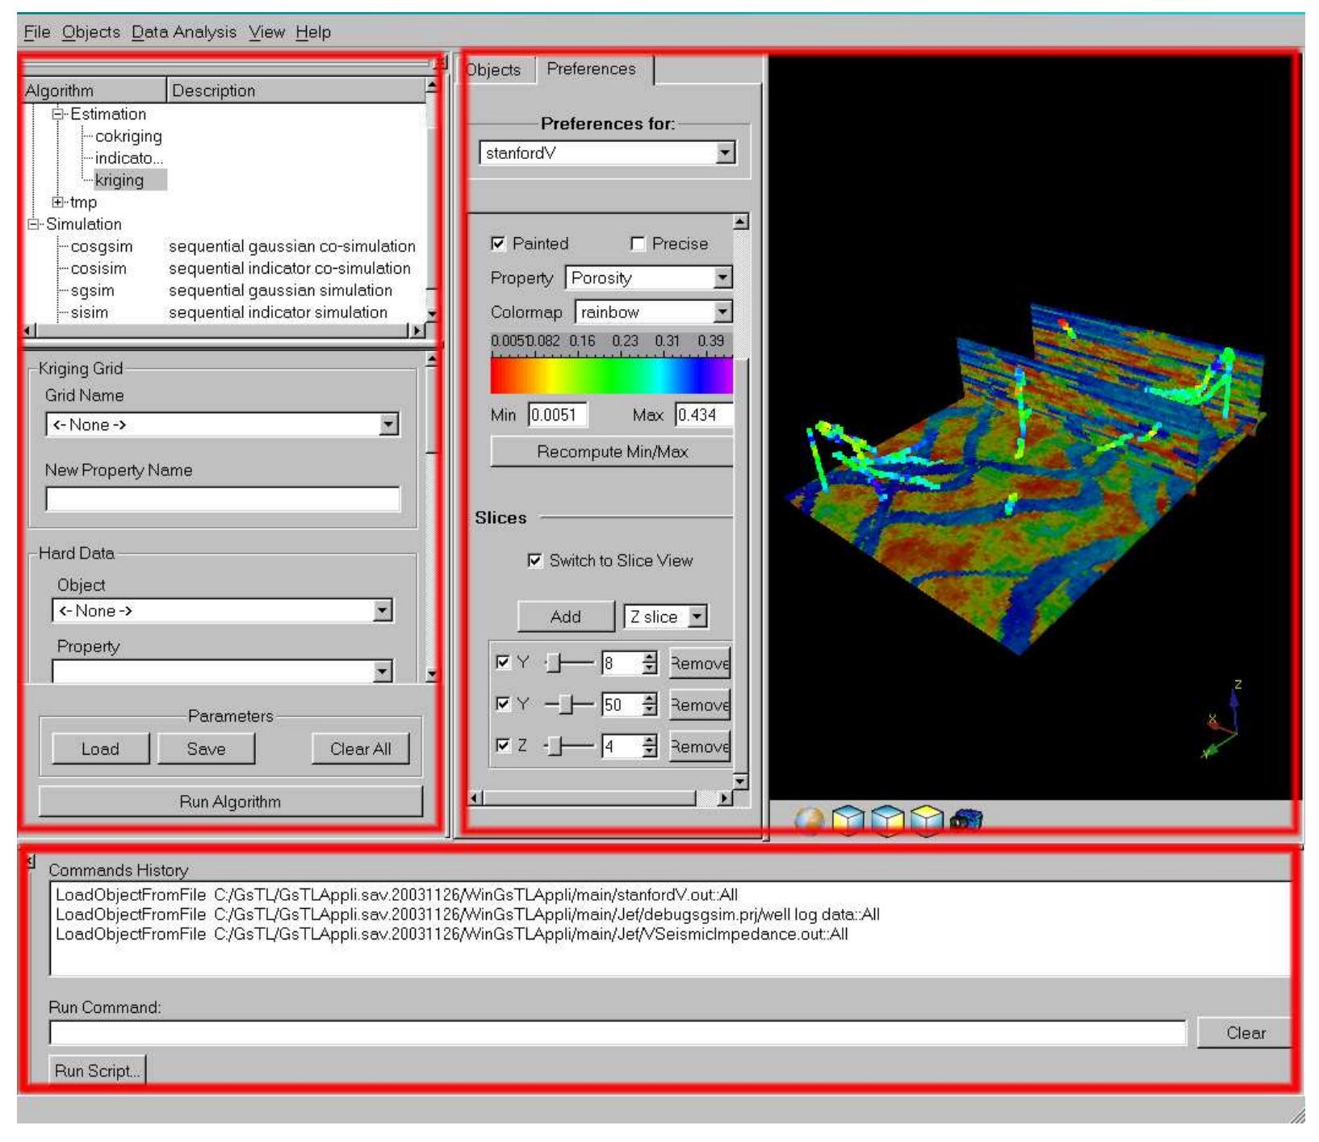Viewport: 1319px width, 1142px height.
Task: Open the Colormap rainbow dropdown
Action: 722,312
